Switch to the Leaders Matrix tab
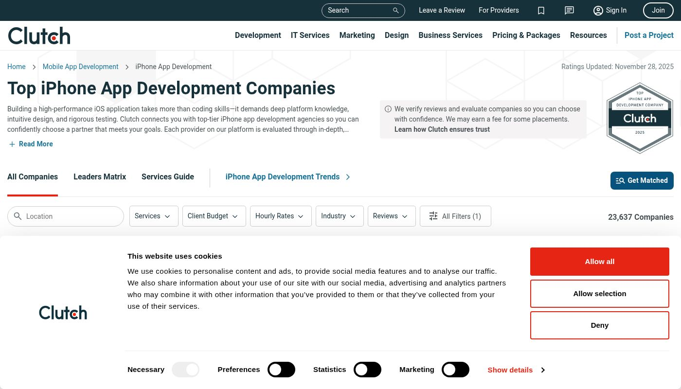The height and width of the screenshot is (389, 681). click(x=100, y=177)
